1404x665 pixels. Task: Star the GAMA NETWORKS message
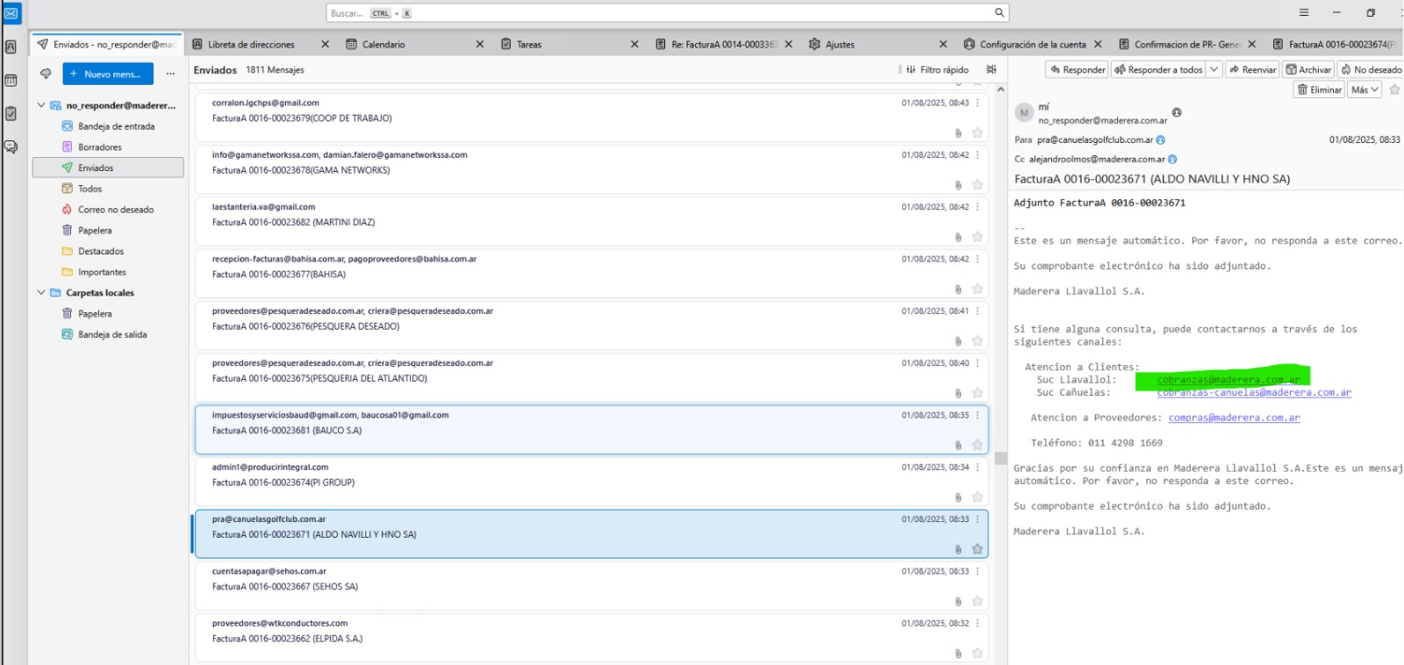click(978, 185)
